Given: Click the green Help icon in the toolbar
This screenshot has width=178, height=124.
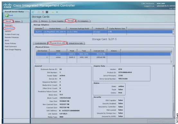Looking at the screenshot, I should [53, 12].
